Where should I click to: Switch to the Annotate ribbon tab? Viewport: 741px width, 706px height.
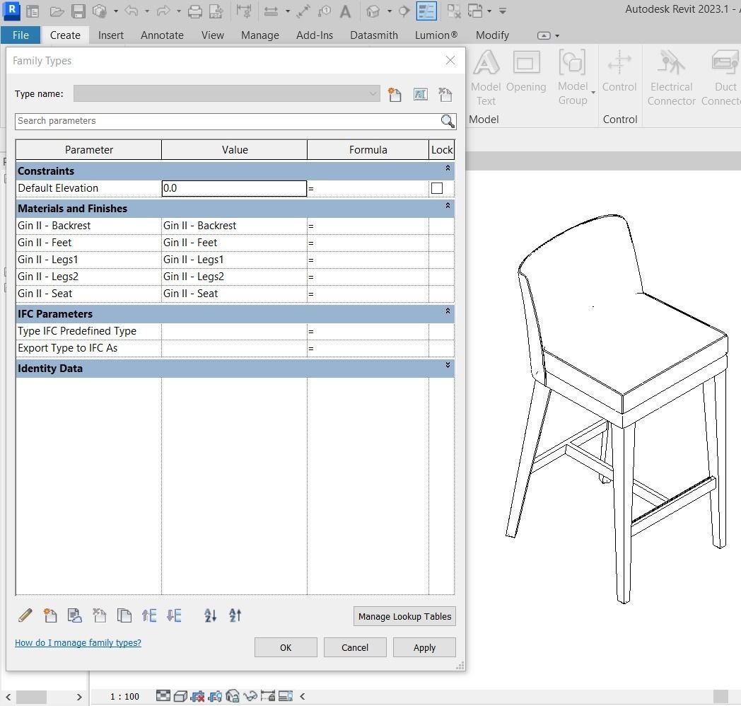pos(162,35)
